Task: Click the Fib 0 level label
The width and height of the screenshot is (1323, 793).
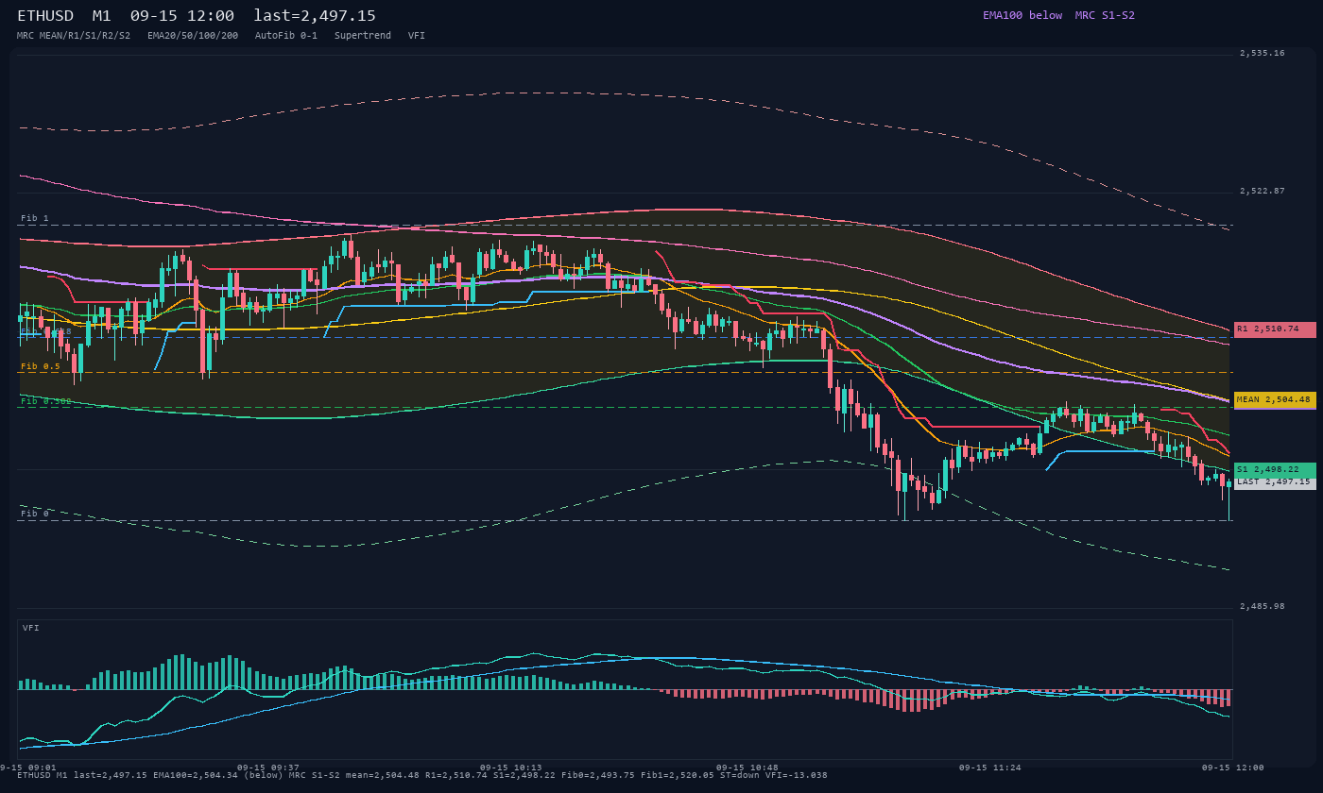Action: 35,514
